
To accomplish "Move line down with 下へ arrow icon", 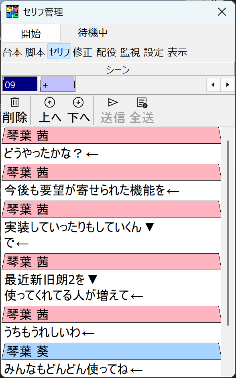I will pyautogui.click(x=78, y=102).
